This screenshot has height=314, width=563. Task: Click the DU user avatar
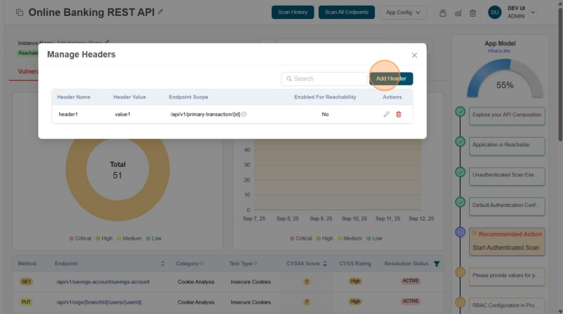494,12
